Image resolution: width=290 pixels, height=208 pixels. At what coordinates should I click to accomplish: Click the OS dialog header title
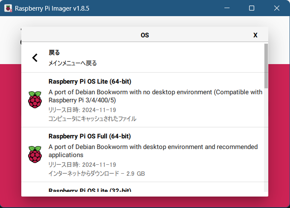(x=145, y=35)
